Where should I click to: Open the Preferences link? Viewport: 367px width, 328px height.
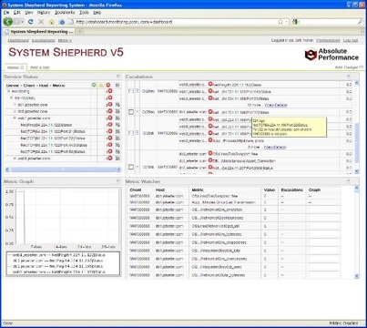[328, 40]
